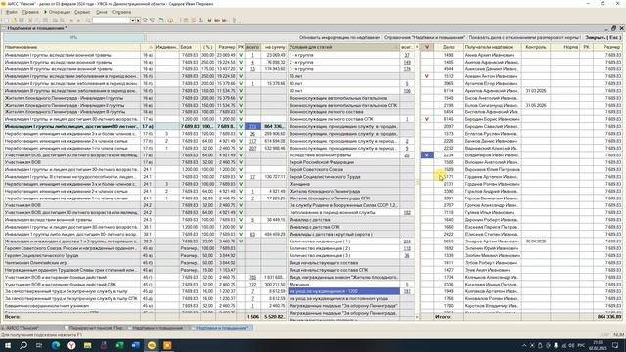This screenshot has height=352, width=626.
Task: Open Task View on taskbar
Action: point(39,345)
